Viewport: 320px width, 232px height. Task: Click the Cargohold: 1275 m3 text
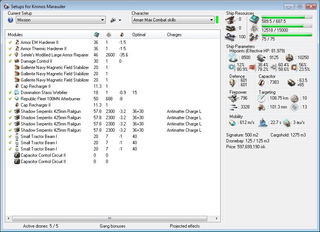288,135
